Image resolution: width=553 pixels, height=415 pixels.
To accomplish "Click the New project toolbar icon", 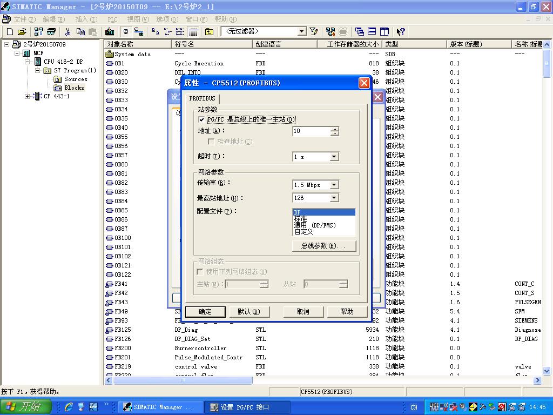I will click(10, 32).
